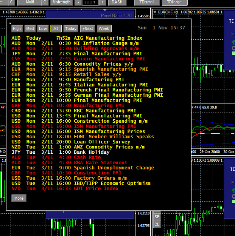Select CHF Manufacturing PMI event
The width and height of the screenshot is (235, 236).
click(68, 79)
